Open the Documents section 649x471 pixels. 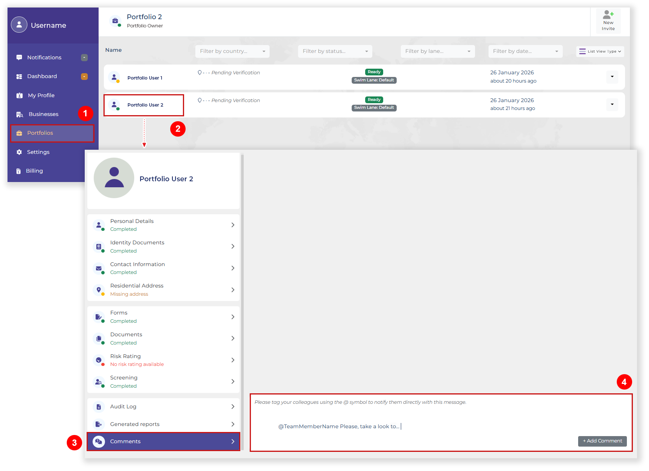(x=163, y=339)
